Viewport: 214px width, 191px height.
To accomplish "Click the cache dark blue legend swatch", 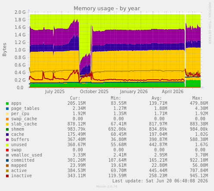I will pos(7,135).
